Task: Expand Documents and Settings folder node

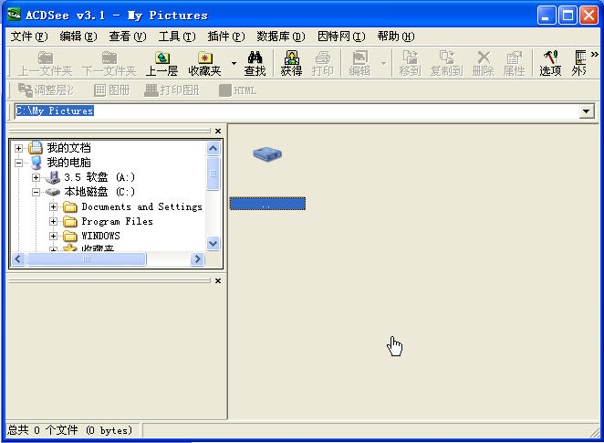Action: (x=53, y=206)
